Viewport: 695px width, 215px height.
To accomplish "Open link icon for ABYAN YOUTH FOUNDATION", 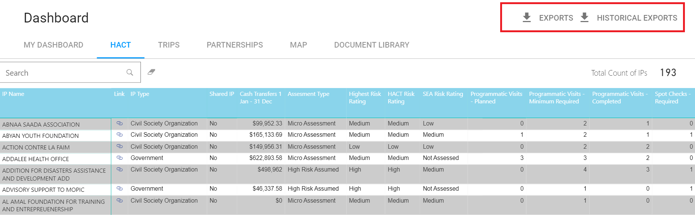I will click(x=120, y=134).
